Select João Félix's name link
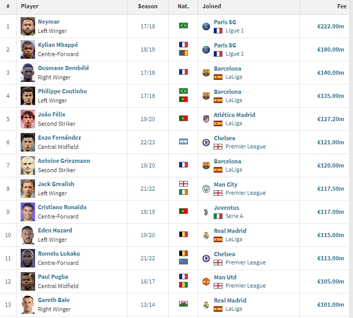Screen dimensions: 353x318 52,114
